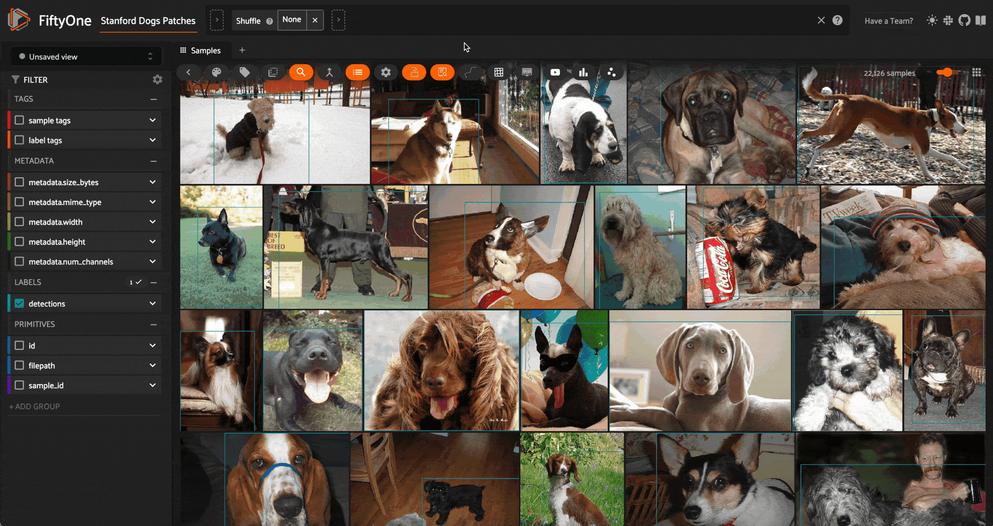Adjust the orange grid zoom slider
993x526 pixels.
[947, 72]
